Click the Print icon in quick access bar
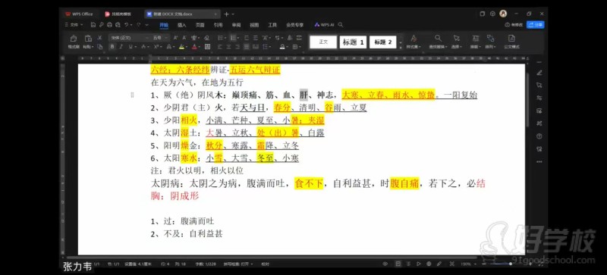Image resolution: width=607 pixels, height=275 pixels. [x=109, y=25]
